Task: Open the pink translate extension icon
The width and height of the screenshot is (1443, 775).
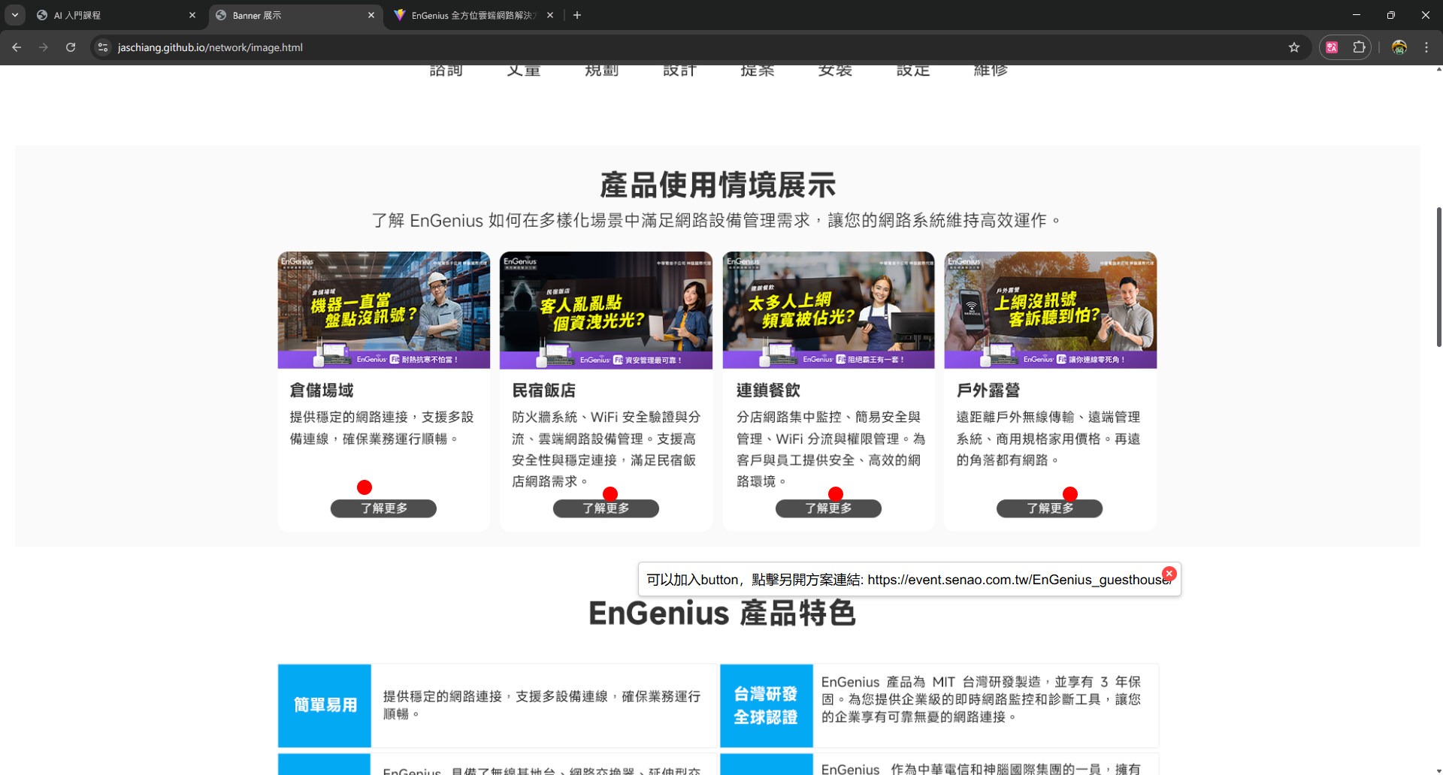Action: pos(1332,47)
